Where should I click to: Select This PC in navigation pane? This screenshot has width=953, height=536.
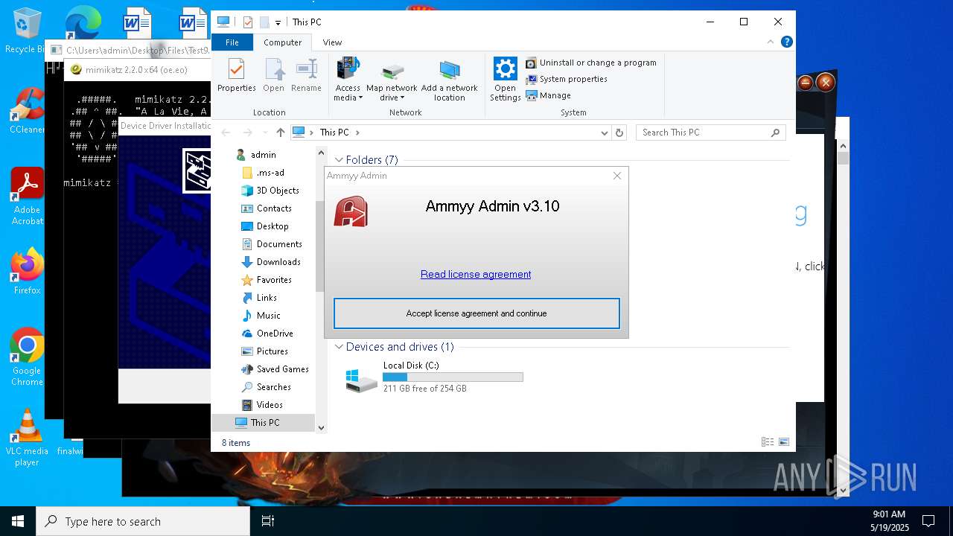264,423
